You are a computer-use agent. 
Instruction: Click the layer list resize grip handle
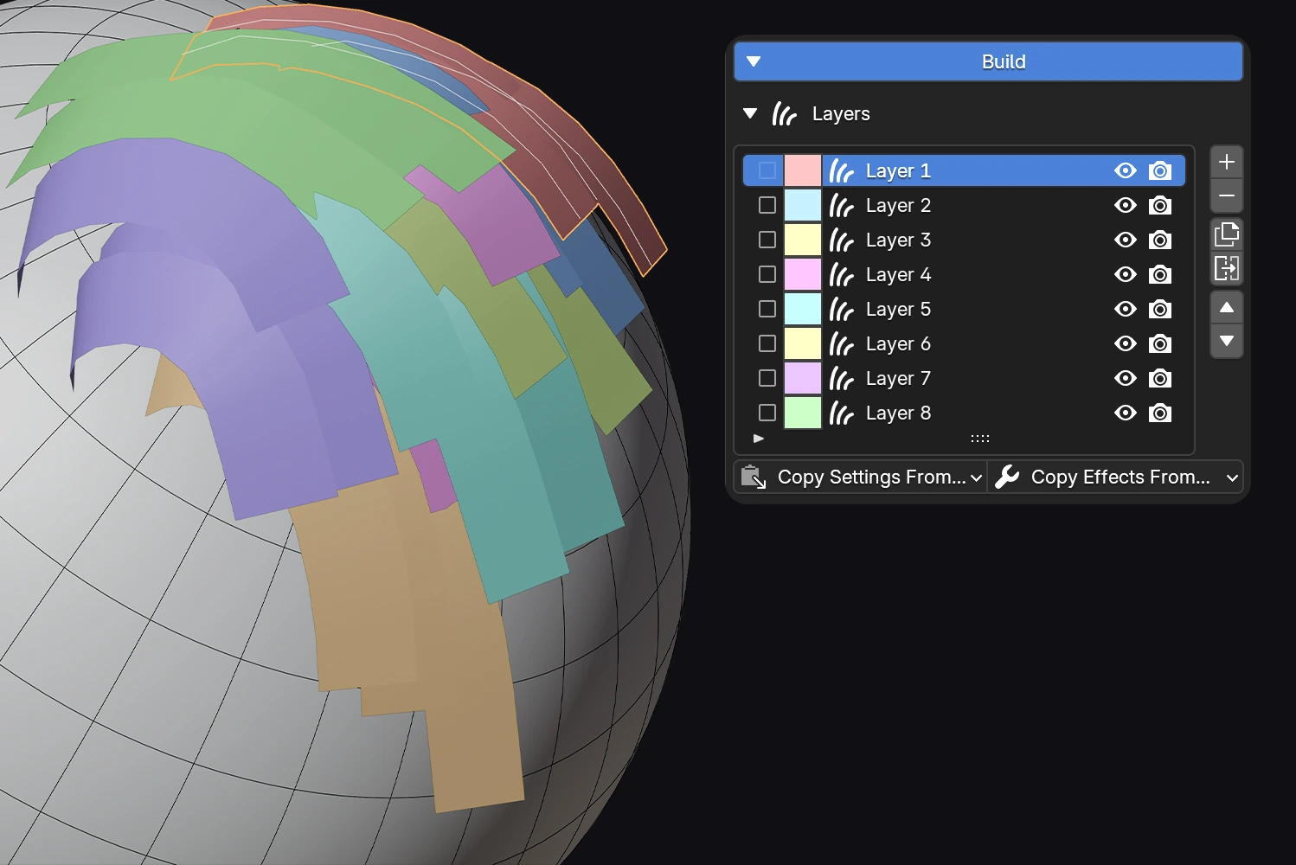pyautogui.click(x=979, y=439)
